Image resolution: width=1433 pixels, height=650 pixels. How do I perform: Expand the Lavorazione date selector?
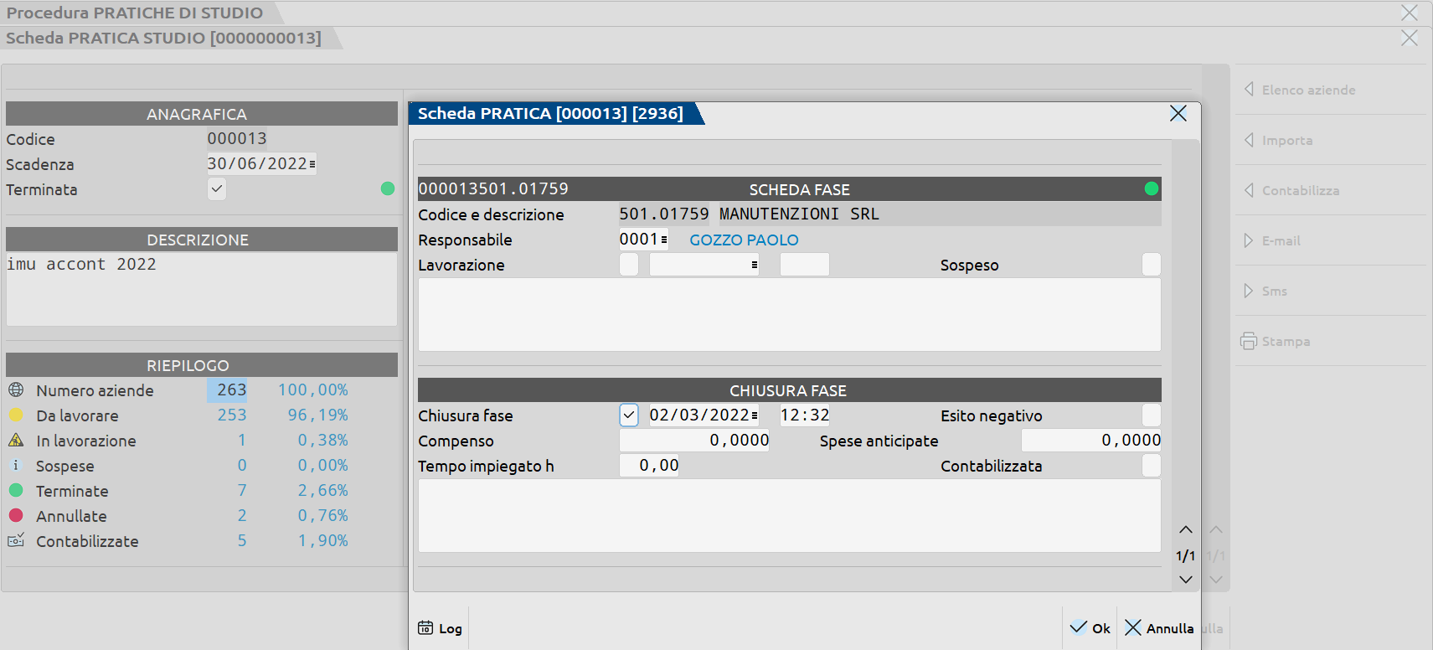point(755,265)
